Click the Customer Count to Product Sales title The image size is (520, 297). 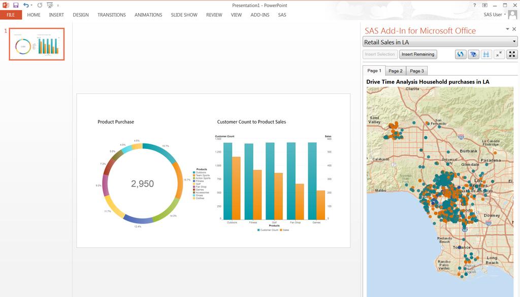(251, 122)
